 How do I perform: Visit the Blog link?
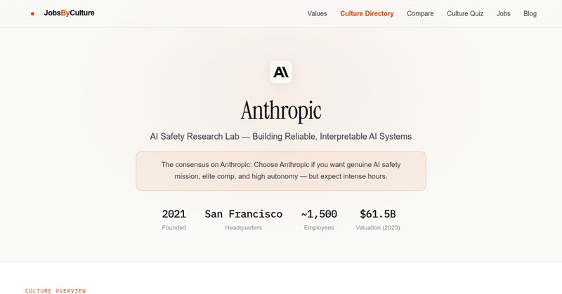point(530,13)
